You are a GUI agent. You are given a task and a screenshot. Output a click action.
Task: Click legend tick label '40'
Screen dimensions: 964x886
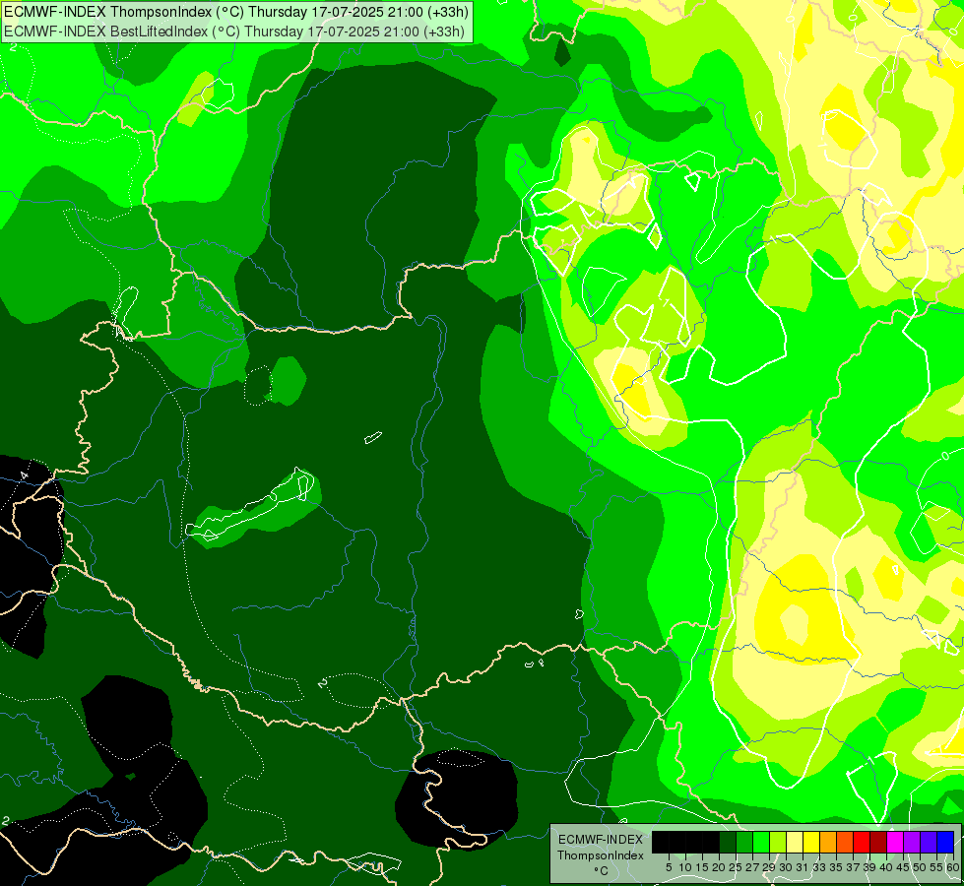tap(886, 867)
